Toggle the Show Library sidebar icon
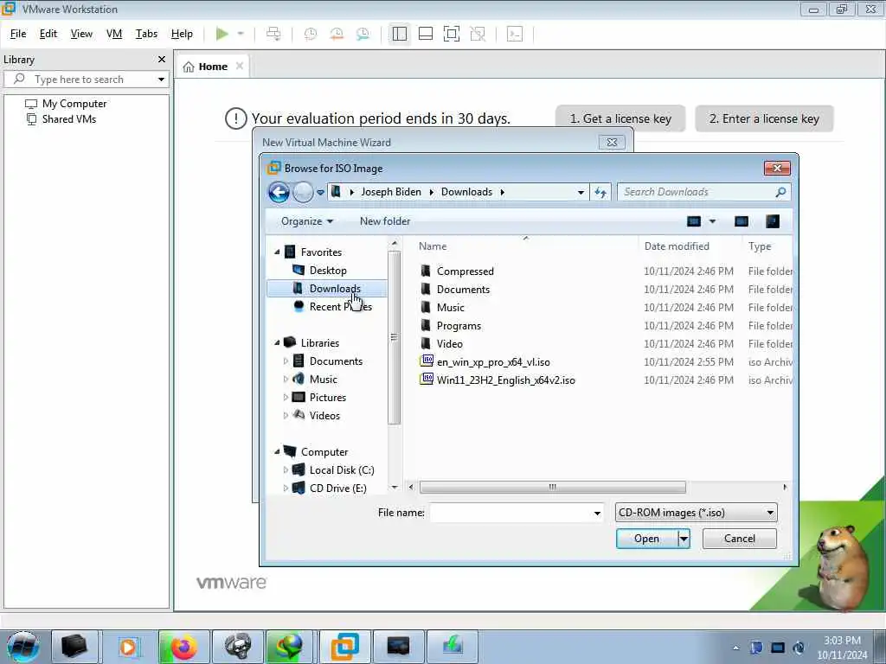Screen dimensions: 886x664 click(x=400, y=34)
